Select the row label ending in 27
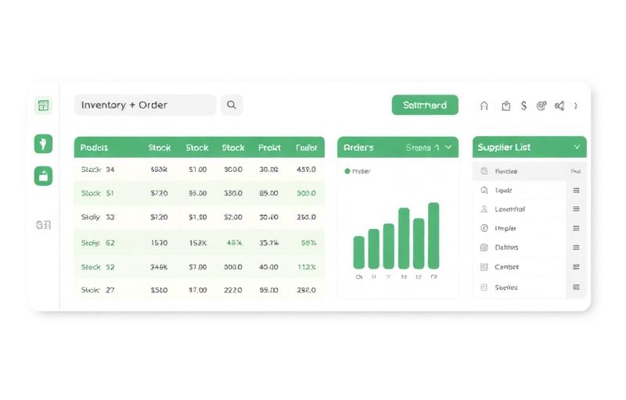The height and width of the screenshot is (400, 626). pos(98,290)
